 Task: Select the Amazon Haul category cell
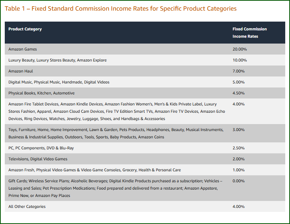tap(21, 71)
